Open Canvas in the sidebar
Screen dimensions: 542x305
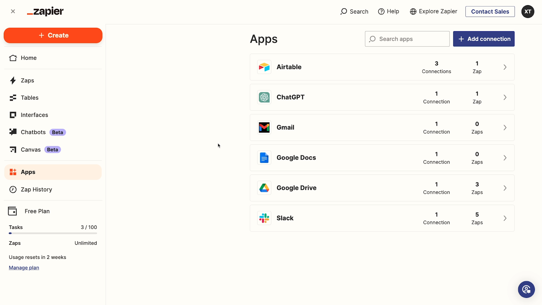53,149
